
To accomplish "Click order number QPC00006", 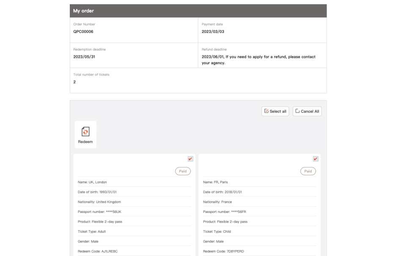I will coord(83,32).
